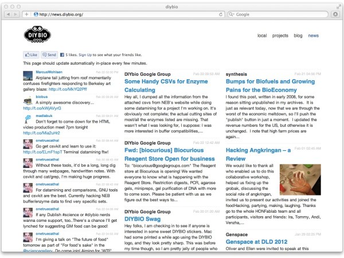344x258 pixels.
Task: Click MarcusWohlsen's avatar image
Action: pyautogui.click(x=28, y=76)
